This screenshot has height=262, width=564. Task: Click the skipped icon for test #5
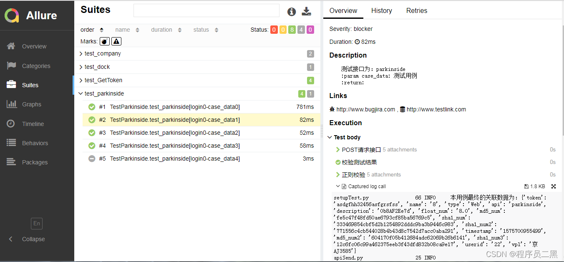pyautogui.click(x=92, y=159)
